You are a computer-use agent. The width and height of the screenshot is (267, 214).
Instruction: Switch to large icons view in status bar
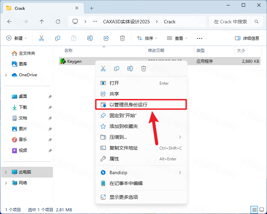(261, 210)
